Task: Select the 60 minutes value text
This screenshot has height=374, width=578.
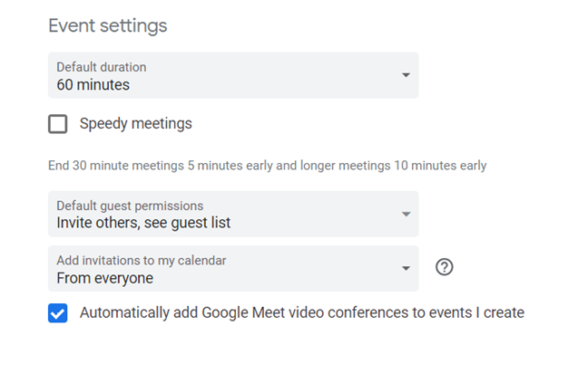Action: pos(93,85)
